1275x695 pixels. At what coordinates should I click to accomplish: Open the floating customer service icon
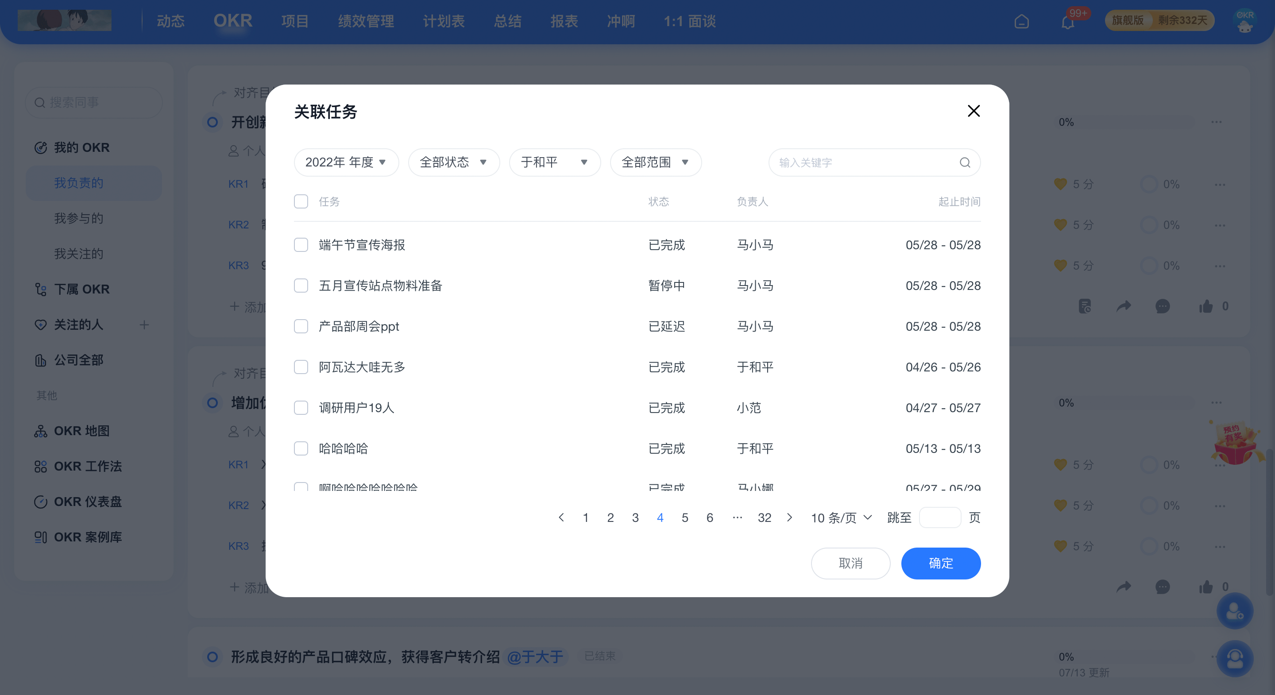(x=1235, y=658)
